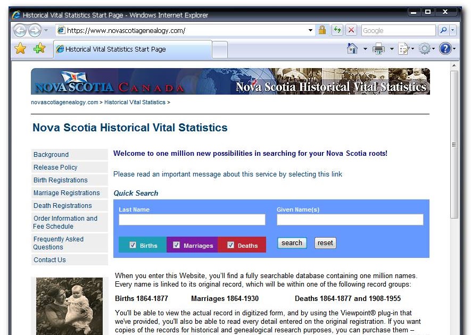View the security lock icon
471x335 pixels.
[323, 30]
